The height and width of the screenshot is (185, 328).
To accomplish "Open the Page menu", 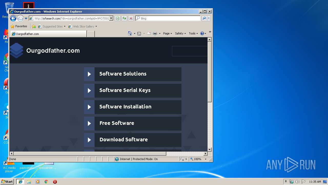I will point(168,33).
